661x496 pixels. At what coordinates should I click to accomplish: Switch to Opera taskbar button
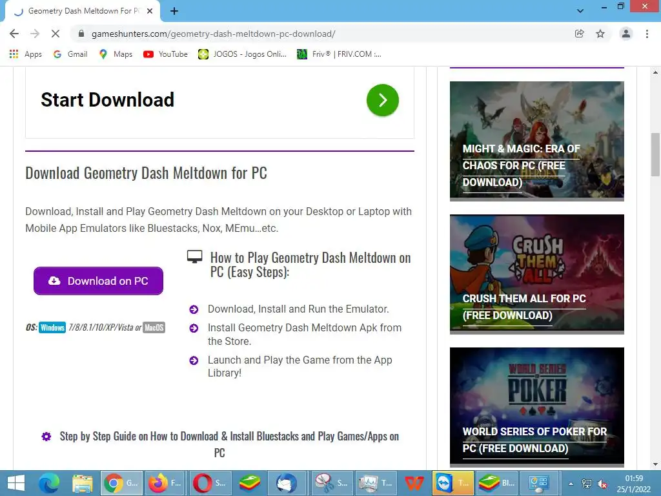pos(210,483)
